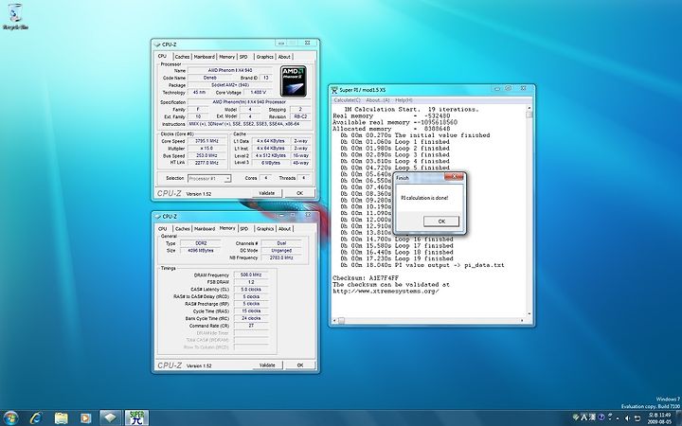This screenshot has height=426, width=682.
Task: Switch to Super PI via taskbar button
Action: [137, 418]
